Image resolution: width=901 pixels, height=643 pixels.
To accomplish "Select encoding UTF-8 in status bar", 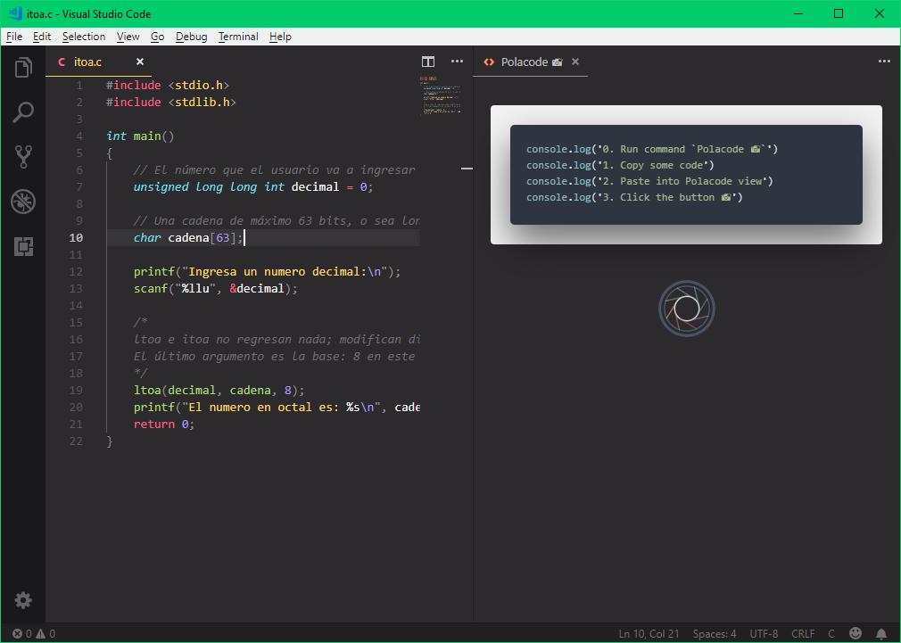I will (x=764, y=634).
